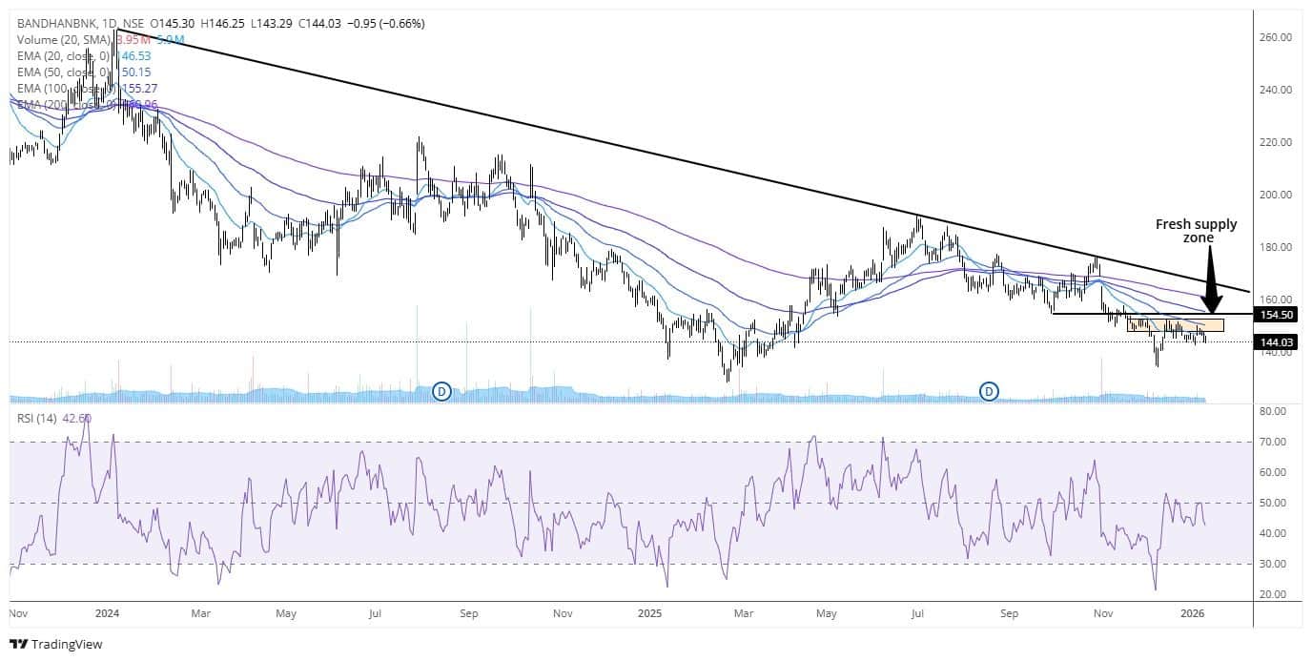Click the 2025 label on time axis
The height and width of the screenshot is (661, 1312).
[x=649, y=615]
